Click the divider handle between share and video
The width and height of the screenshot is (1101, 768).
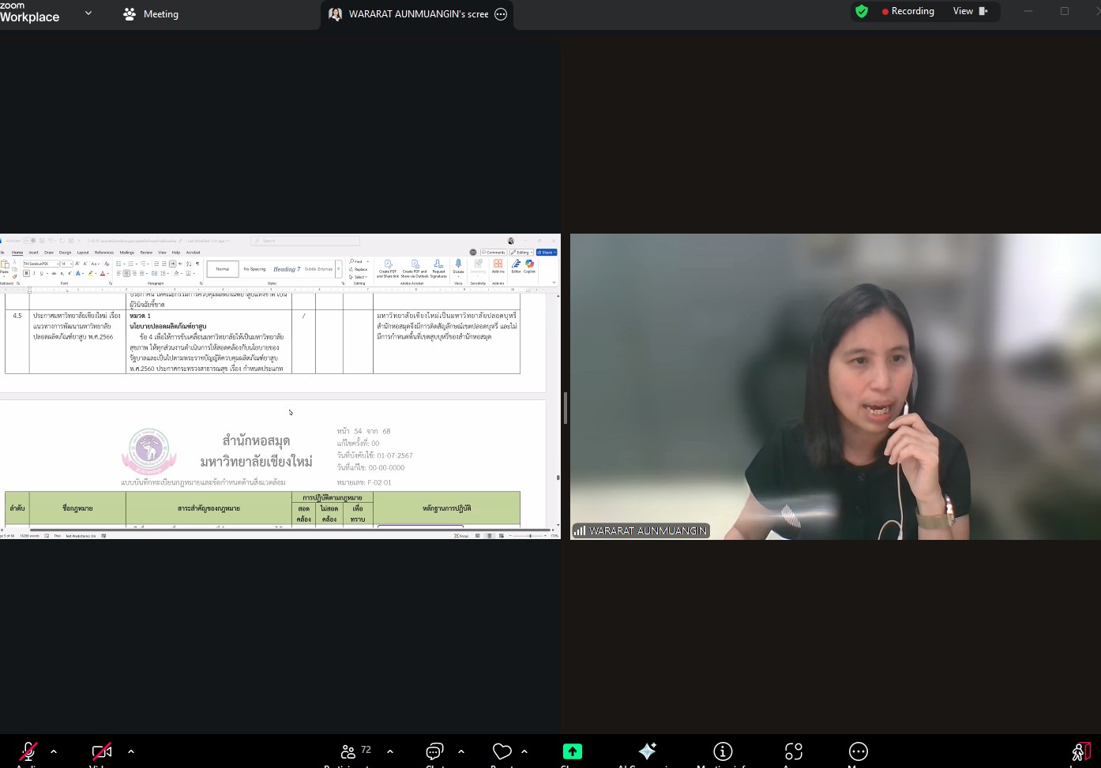(x=566, y=406)
